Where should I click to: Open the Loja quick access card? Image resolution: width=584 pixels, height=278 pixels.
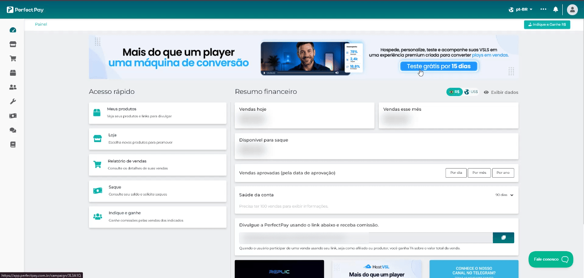pyautogui.click(x=157, y=139)
